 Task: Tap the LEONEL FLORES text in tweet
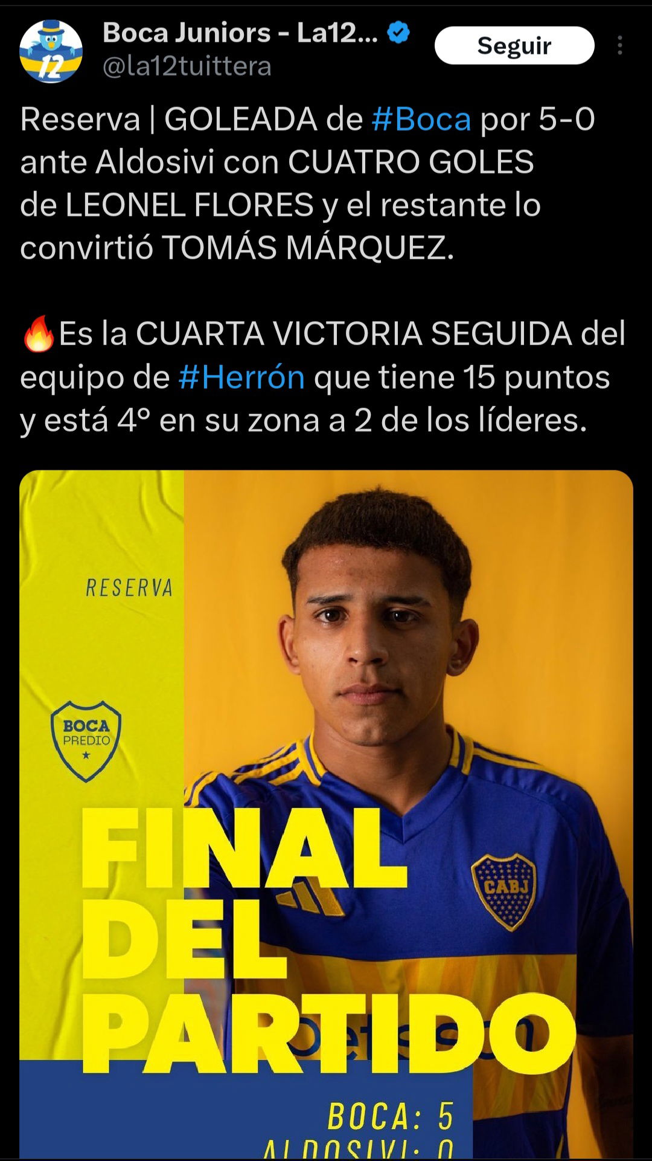click(190, 205)
